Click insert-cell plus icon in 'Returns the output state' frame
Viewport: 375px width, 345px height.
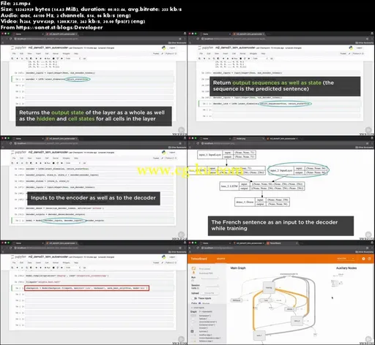(17, 58)
